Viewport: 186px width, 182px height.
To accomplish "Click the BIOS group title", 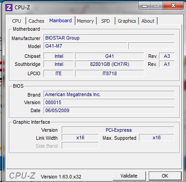I will point(18,86).
